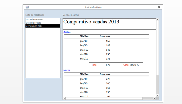The width and height of the screenshot is (182, 104).
Task: Click Marcio's abr/10 month cell
Action: coord(84,92)
